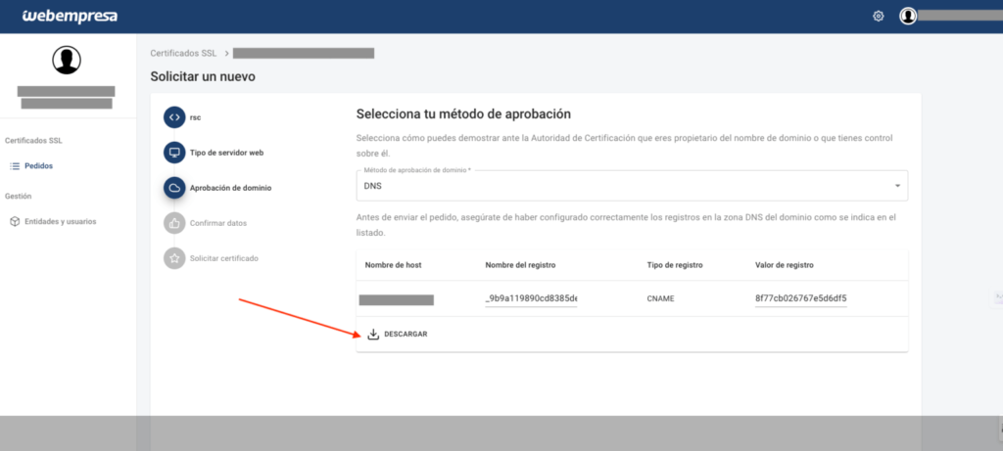The height and width of the screenshot is (451, 1003).
Task: Click Selecciona tu método de aprobación heading
Action: coord(463,114)
